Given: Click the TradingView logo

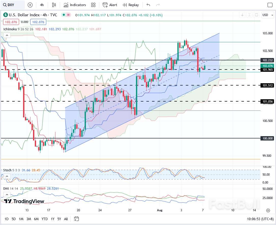Looking at the screenshot, I should click(23, 201).
